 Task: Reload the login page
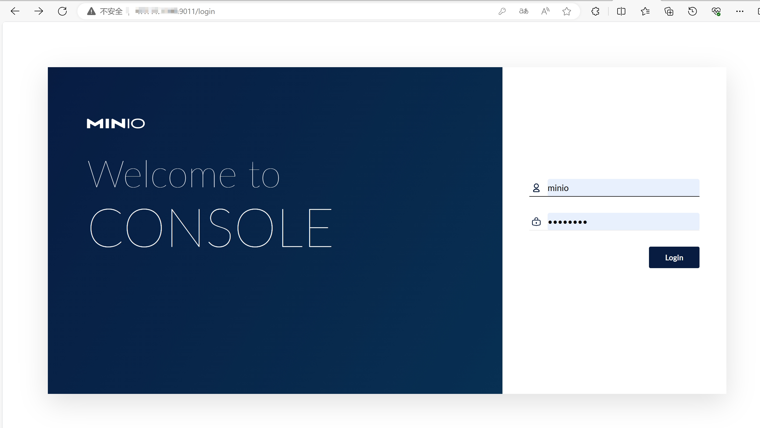(x=62, y=11)
